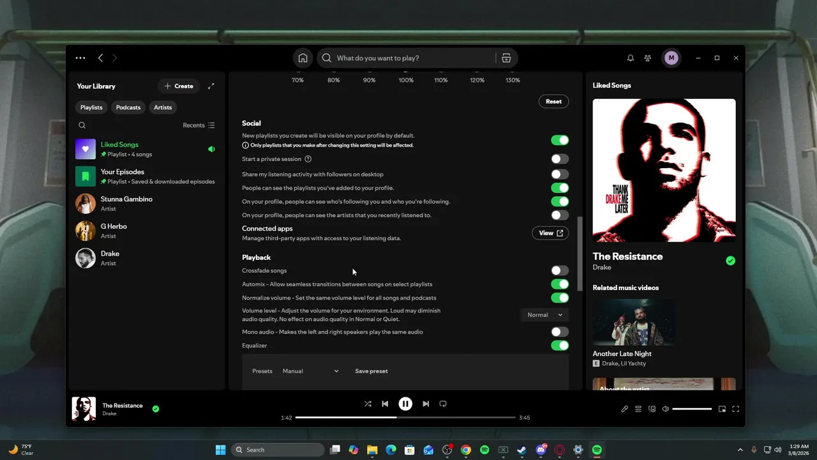This screenshot has width=817, height=460.
Task: Open The Resistance title link in player bar
Action: pos(123,406)
